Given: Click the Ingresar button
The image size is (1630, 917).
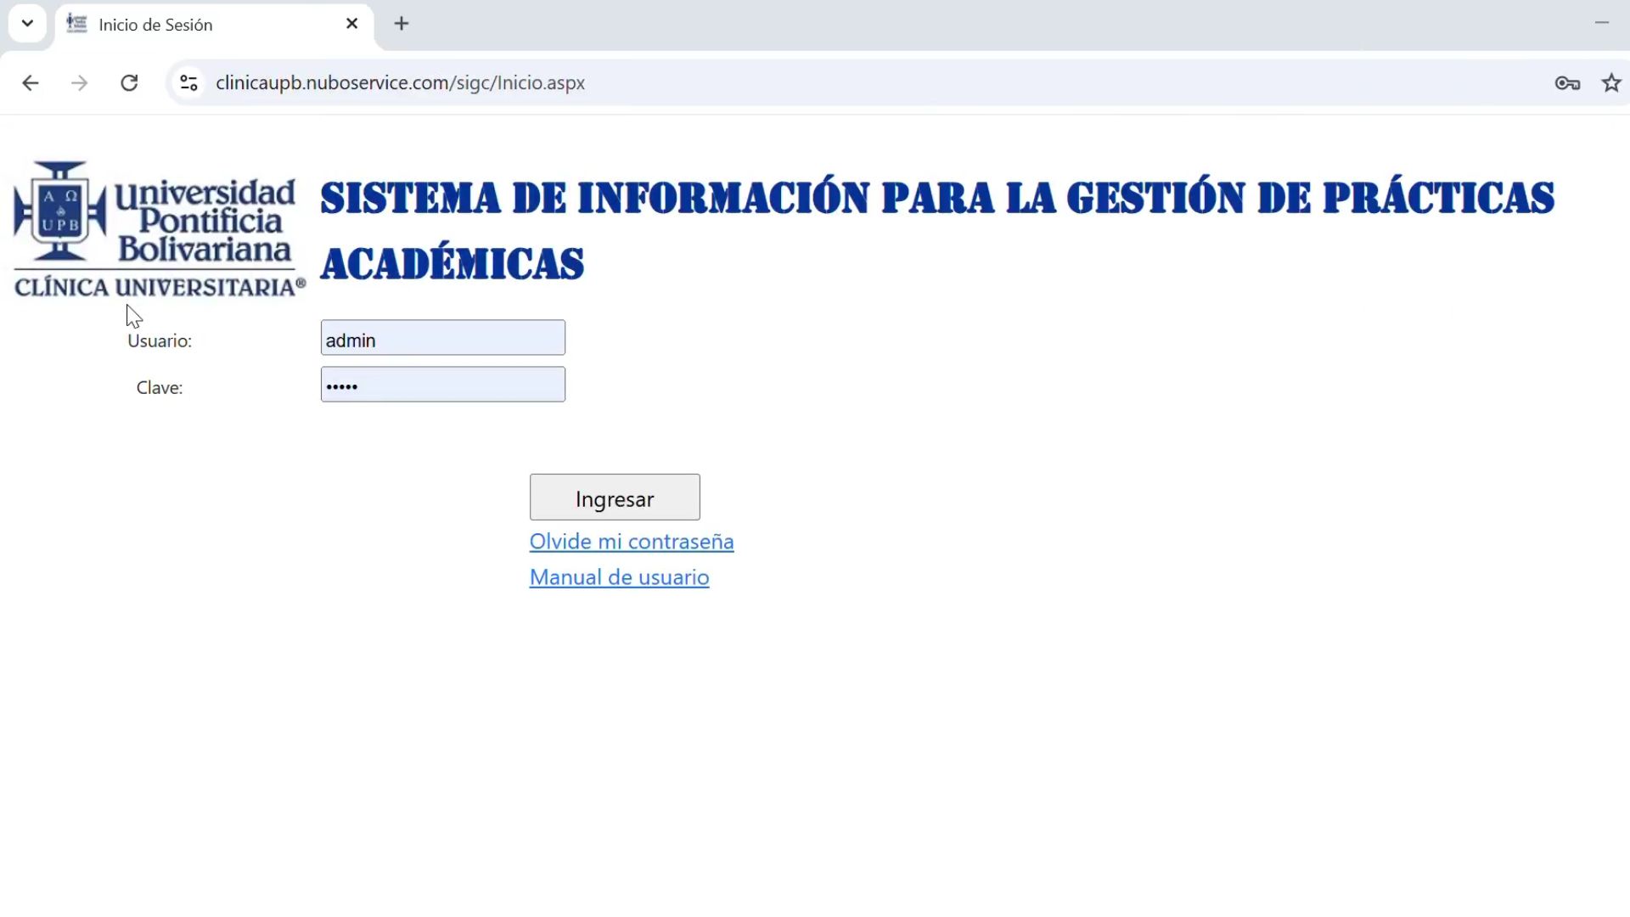Looking at the screenshot, I should (x=615, y=498).
